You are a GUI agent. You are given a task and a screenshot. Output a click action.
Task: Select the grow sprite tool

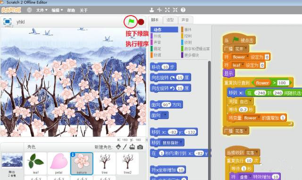point(168,10)
